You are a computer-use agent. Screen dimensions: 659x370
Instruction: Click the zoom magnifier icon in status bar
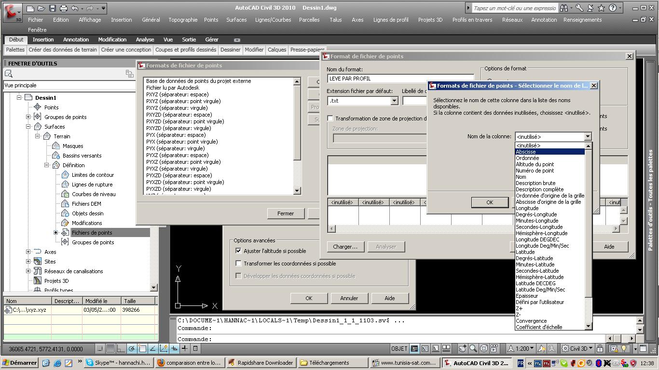[473, 348]
